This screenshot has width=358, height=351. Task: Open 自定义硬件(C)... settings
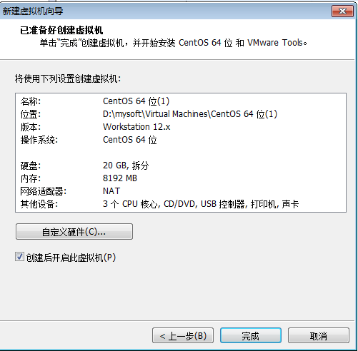(x=74, y=231)
